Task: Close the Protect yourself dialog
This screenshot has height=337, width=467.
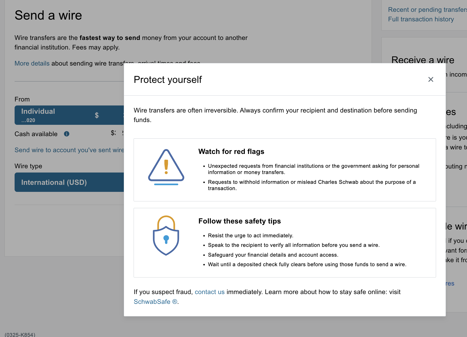Action: click(431, 80)
